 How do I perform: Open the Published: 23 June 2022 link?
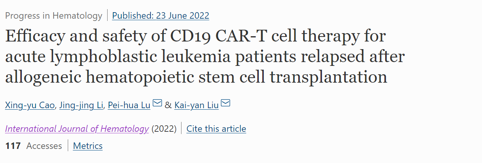pyautogui.click(x=160, y=16)
